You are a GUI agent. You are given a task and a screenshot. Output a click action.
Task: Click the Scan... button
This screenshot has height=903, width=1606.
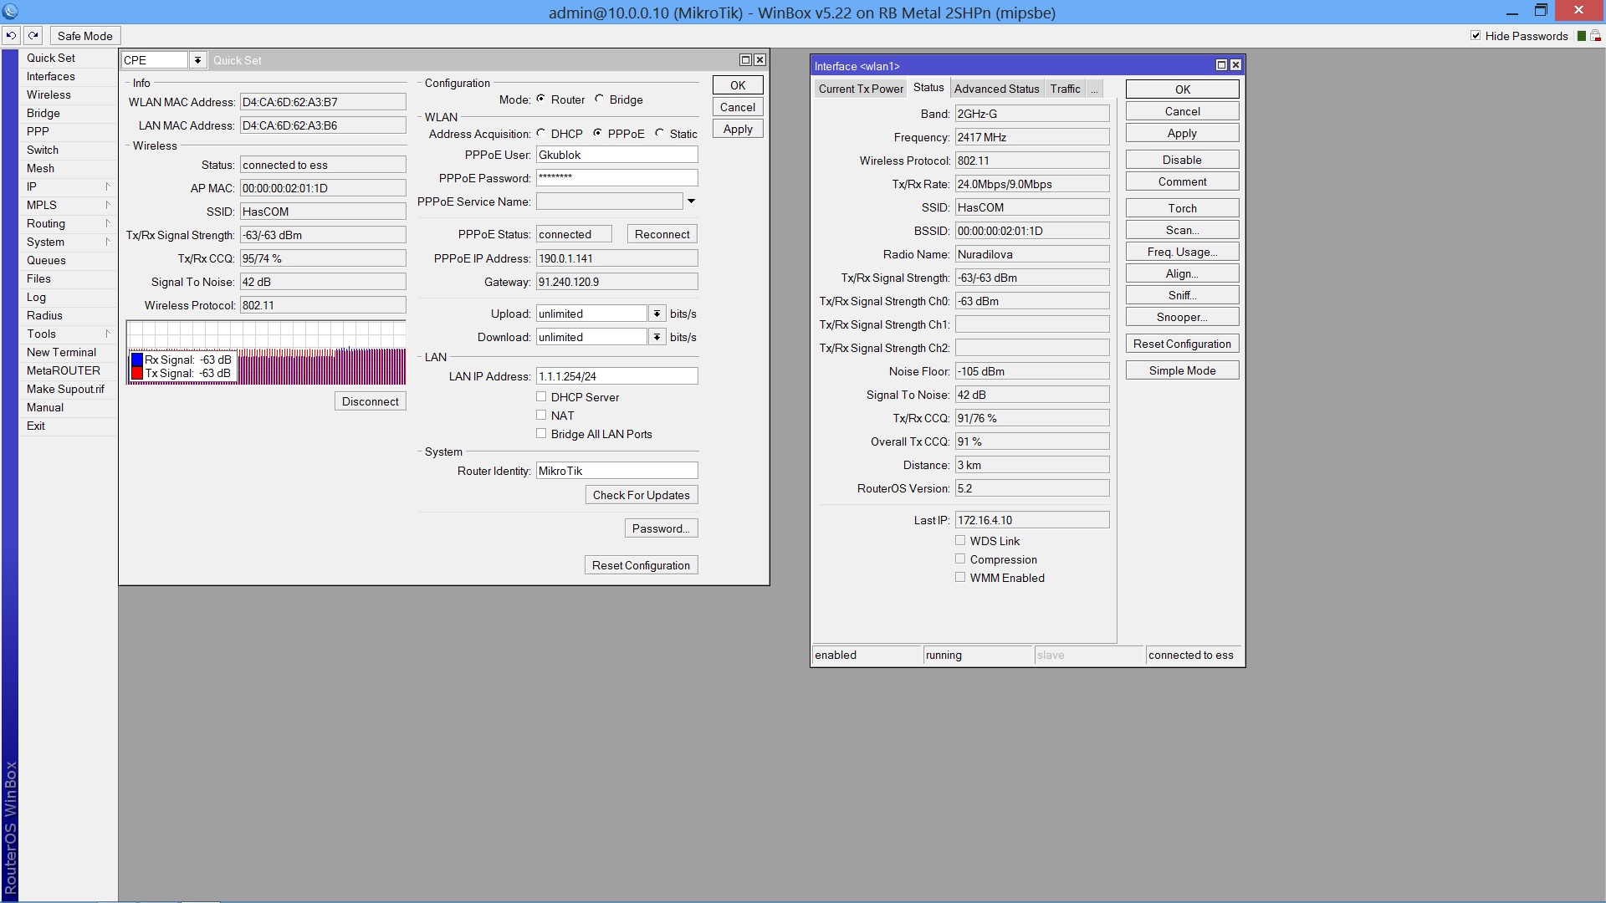(1182, 230)
